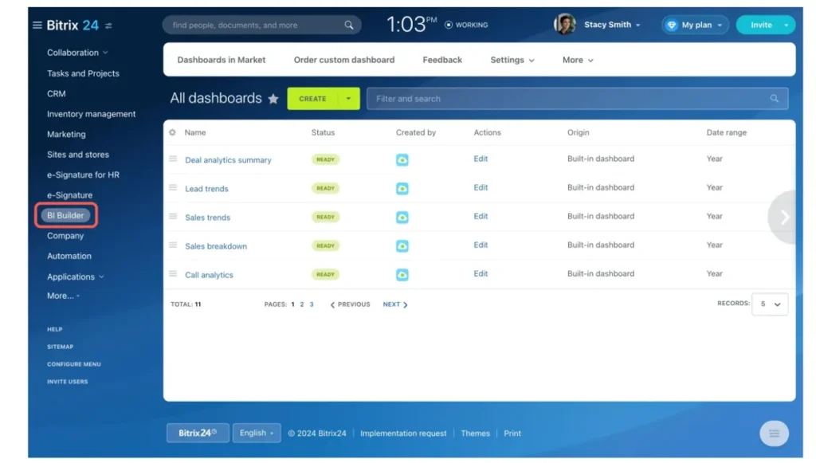Select CRM in the left sidebar
The width and height of the screenshot is (816, 463).
57,93
